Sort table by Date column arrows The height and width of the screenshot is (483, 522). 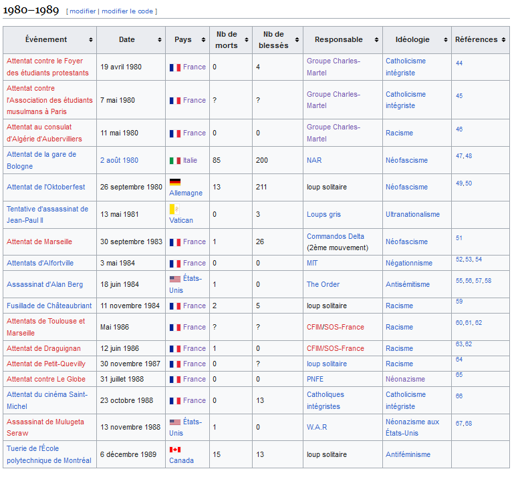pyautogui.click(x=160, y=40)
